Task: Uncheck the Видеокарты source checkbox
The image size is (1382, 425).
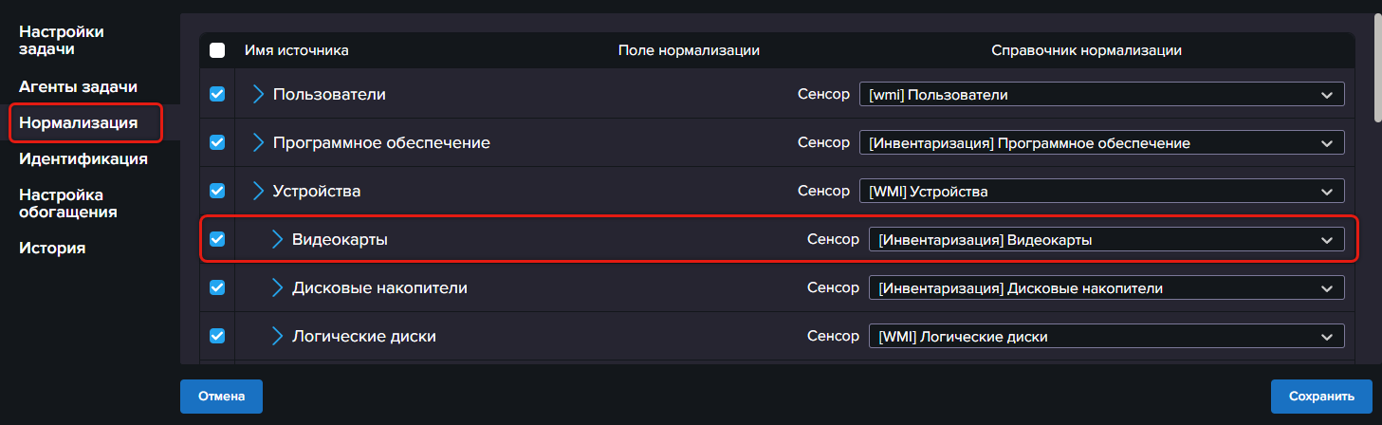Action: coord(217,239)
